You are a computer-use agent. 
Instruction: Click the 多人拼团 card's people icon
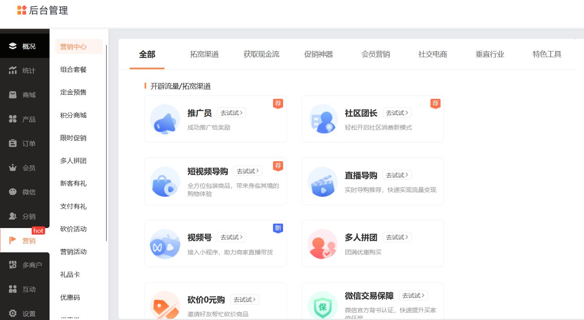click(x=322, y=244)
